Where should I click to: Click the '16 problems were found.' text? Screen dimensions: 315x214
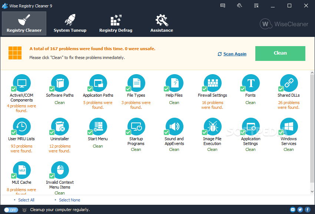(212, 105)
